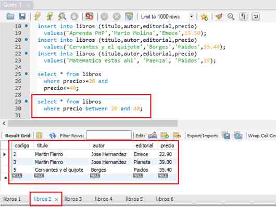Close the libros 2 result tab
This screenshot has width=276, height=207.
tap(57, 199)
